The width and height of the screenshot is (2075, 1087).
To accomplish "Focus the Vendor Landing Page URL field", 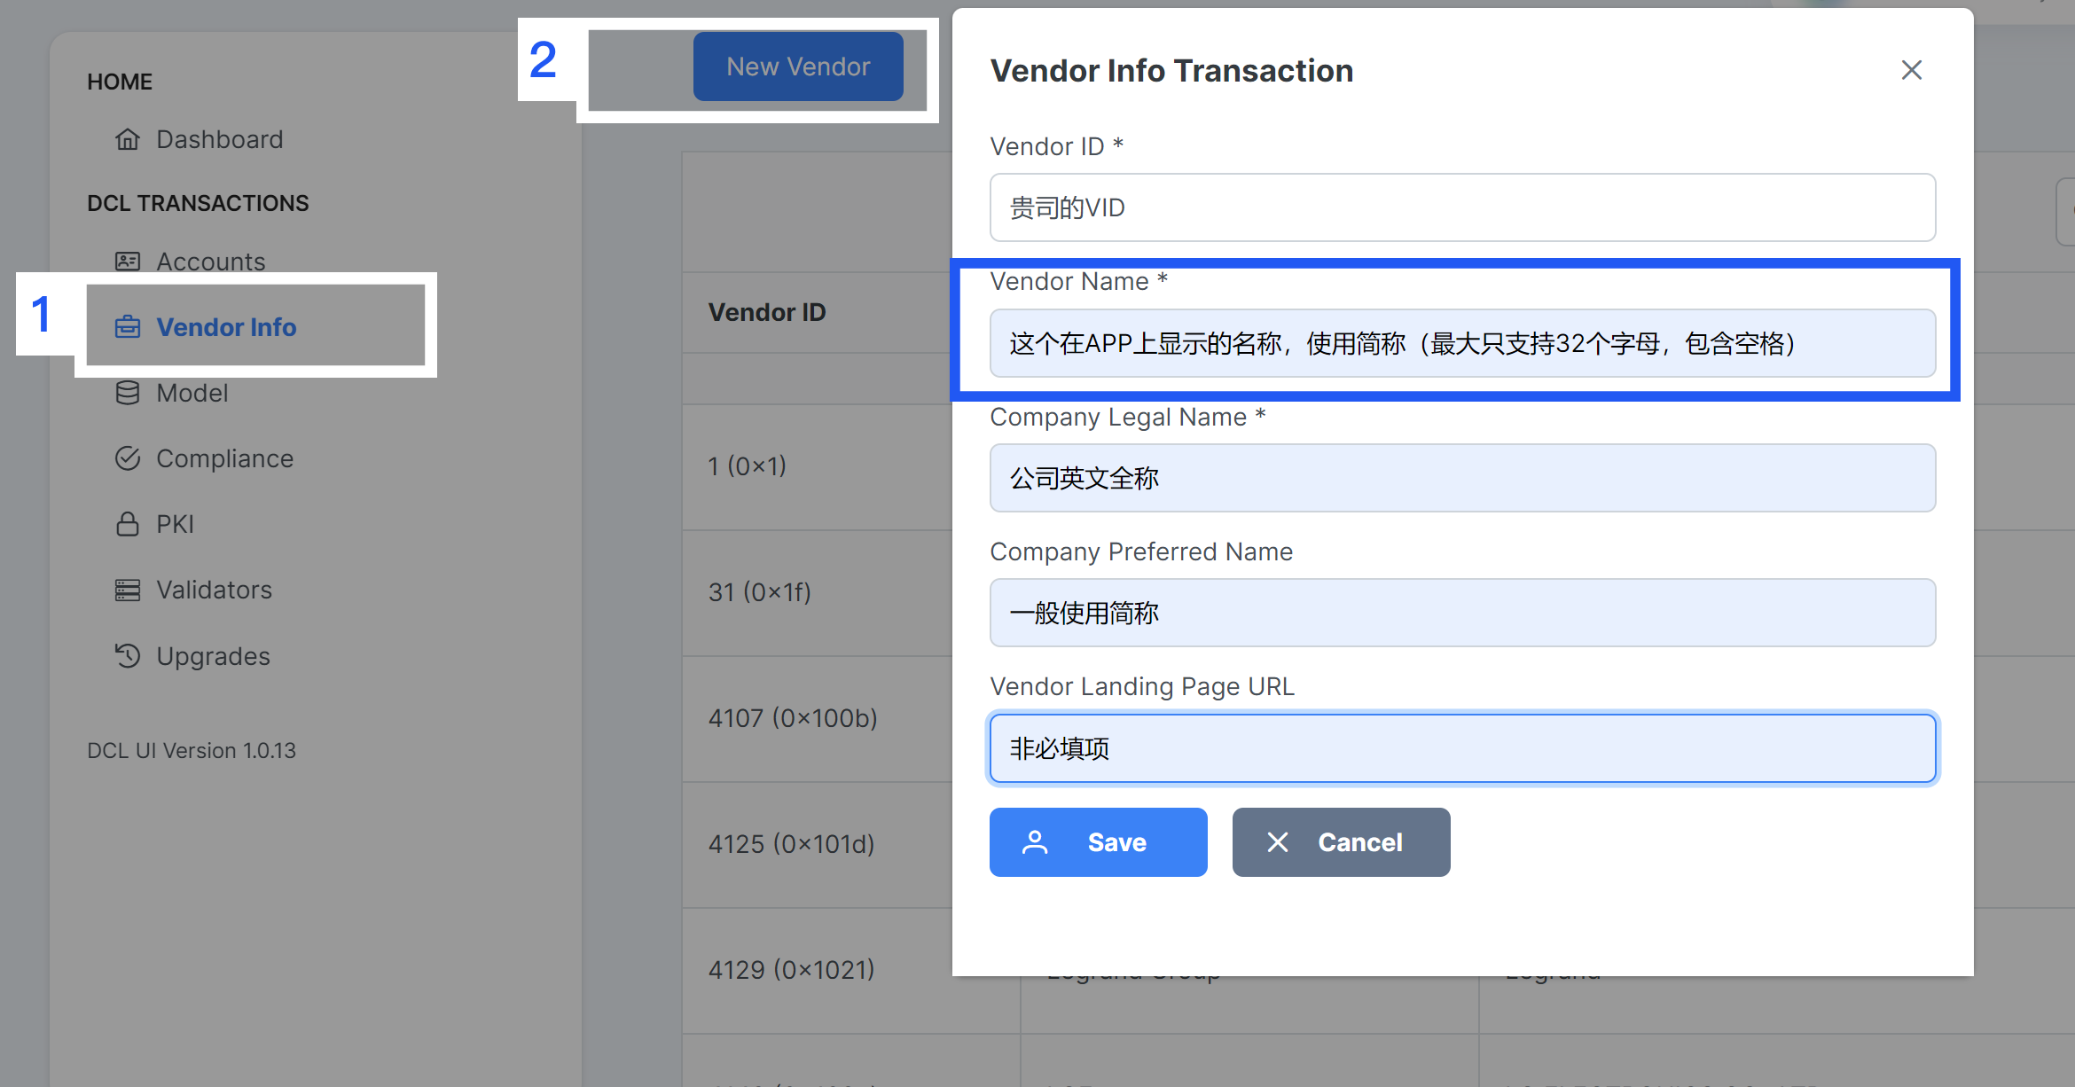I will click(x=1461, y=748).
